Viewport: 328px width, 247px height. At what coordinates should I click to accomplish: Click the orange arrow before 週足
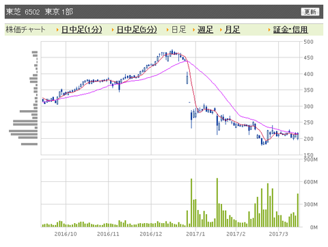coord(194,30)
